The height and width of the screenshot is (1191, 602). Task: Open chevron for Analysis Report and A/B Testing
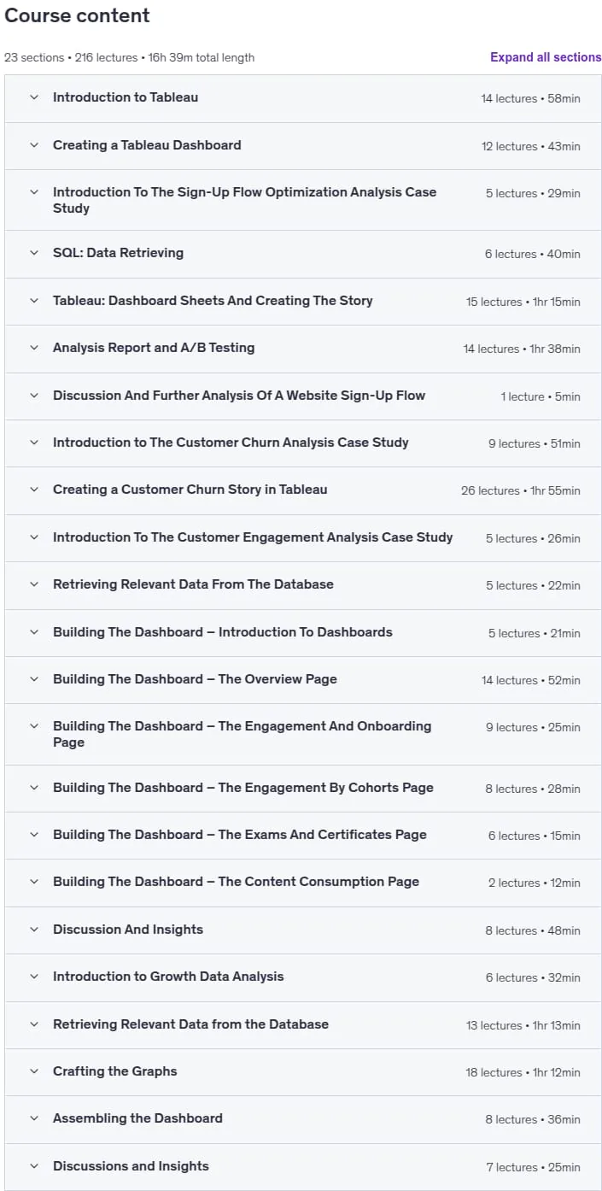pos(34,348)
